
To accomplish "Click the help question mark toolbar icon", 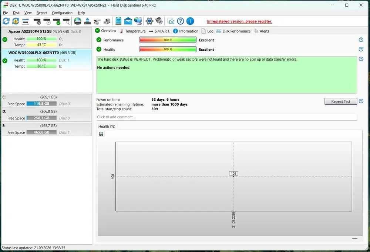I will (181, 21).
